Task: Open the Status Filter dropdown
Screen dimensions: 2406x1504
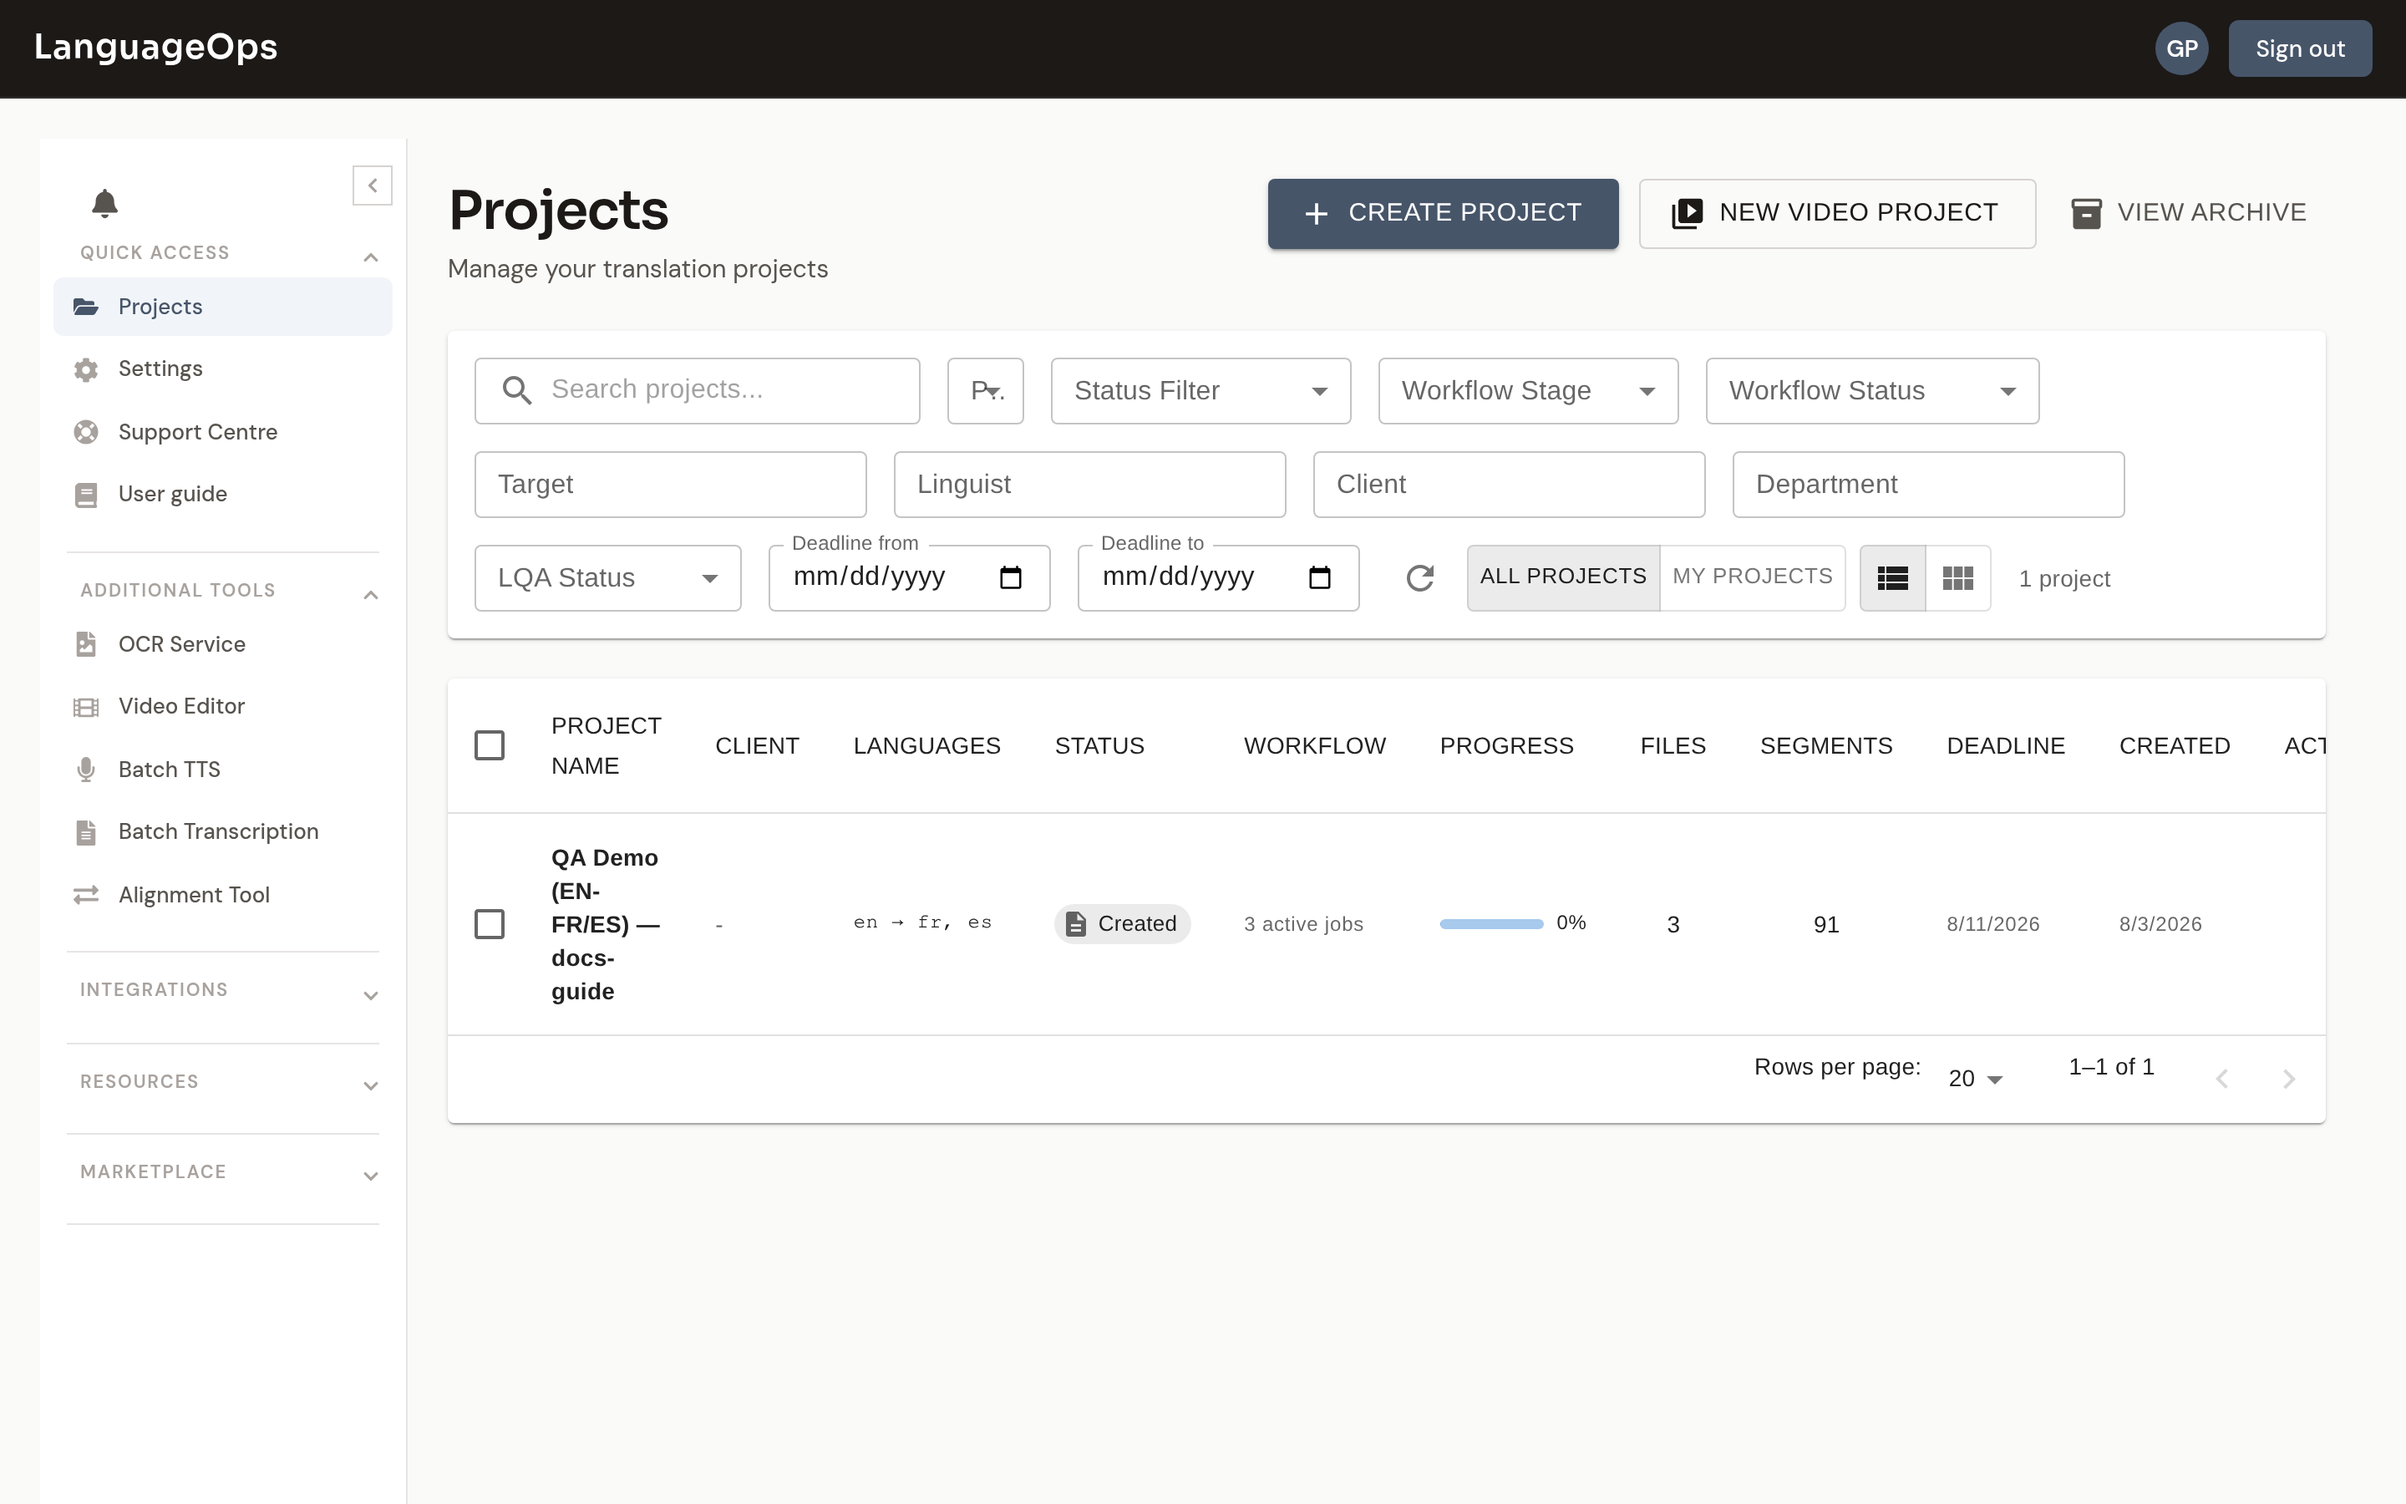Action: pyautogui.click(x=1201, y=391)
